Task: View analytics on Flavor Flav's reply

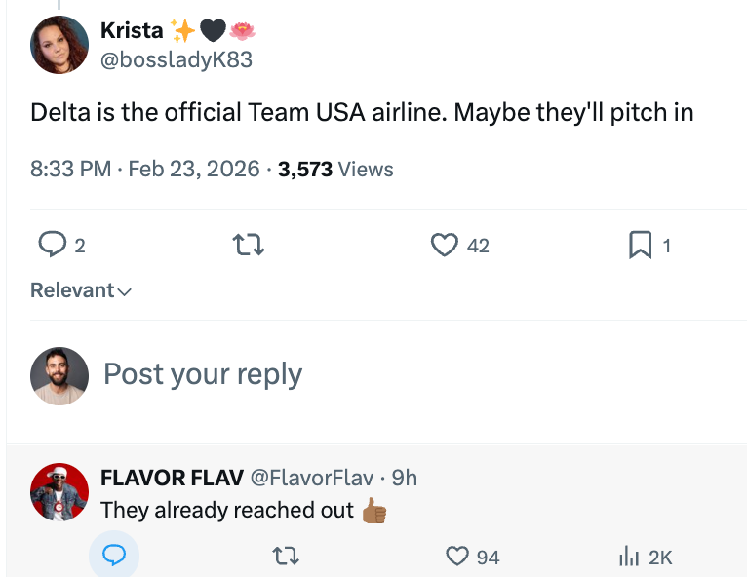Action: pos(630,557)
